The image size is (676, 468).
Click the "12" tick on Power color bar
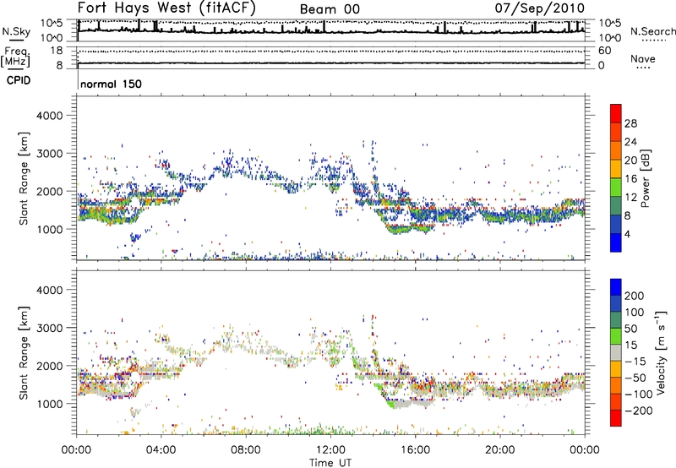point(630,198)
